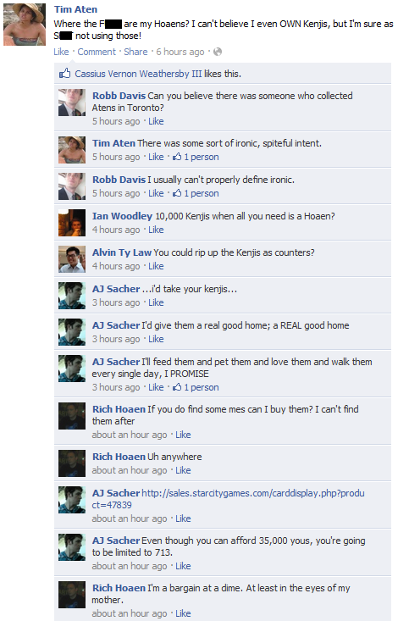Click Alvin Ty Law's avatar thumbnail
The width and height of the screenshot is (398, 621).
[x=72, y=259]
